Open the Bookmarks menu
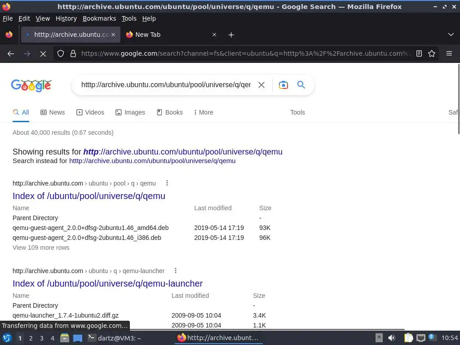 (99, 18)
